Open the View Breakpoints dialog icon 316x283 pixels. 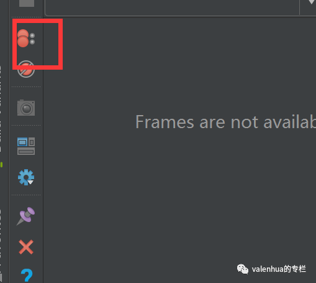(x=26, y=39)
